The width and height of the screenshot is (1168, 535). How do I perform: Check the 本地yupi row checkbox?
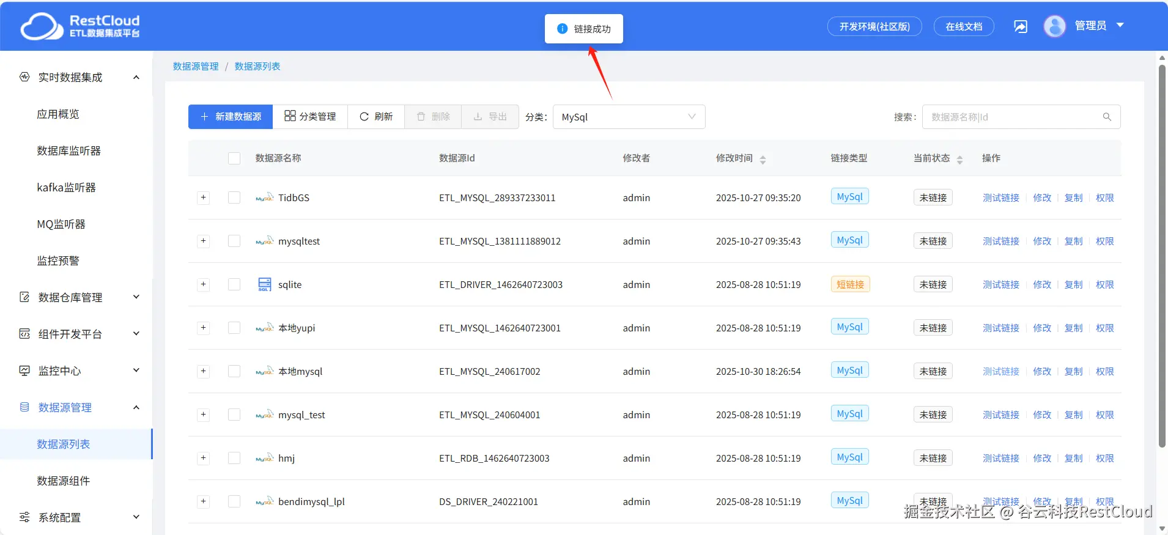[234, 328]
